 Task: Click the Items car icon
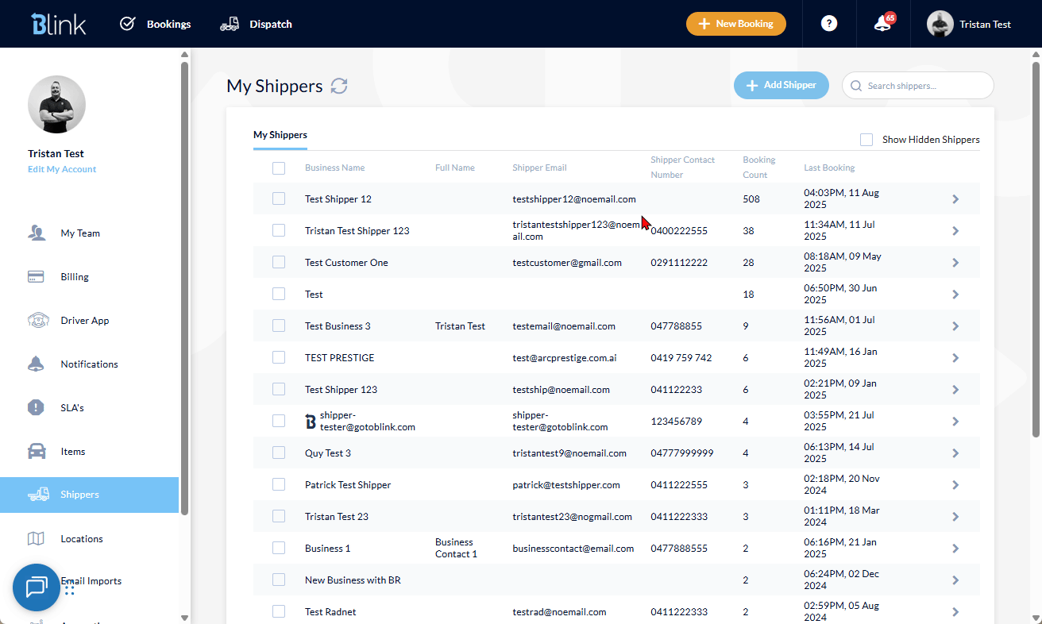tap(36, 452)
